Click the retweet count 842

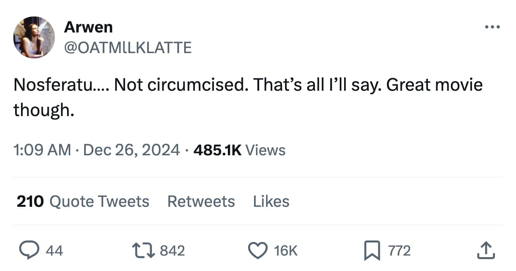tap(172, 251)
